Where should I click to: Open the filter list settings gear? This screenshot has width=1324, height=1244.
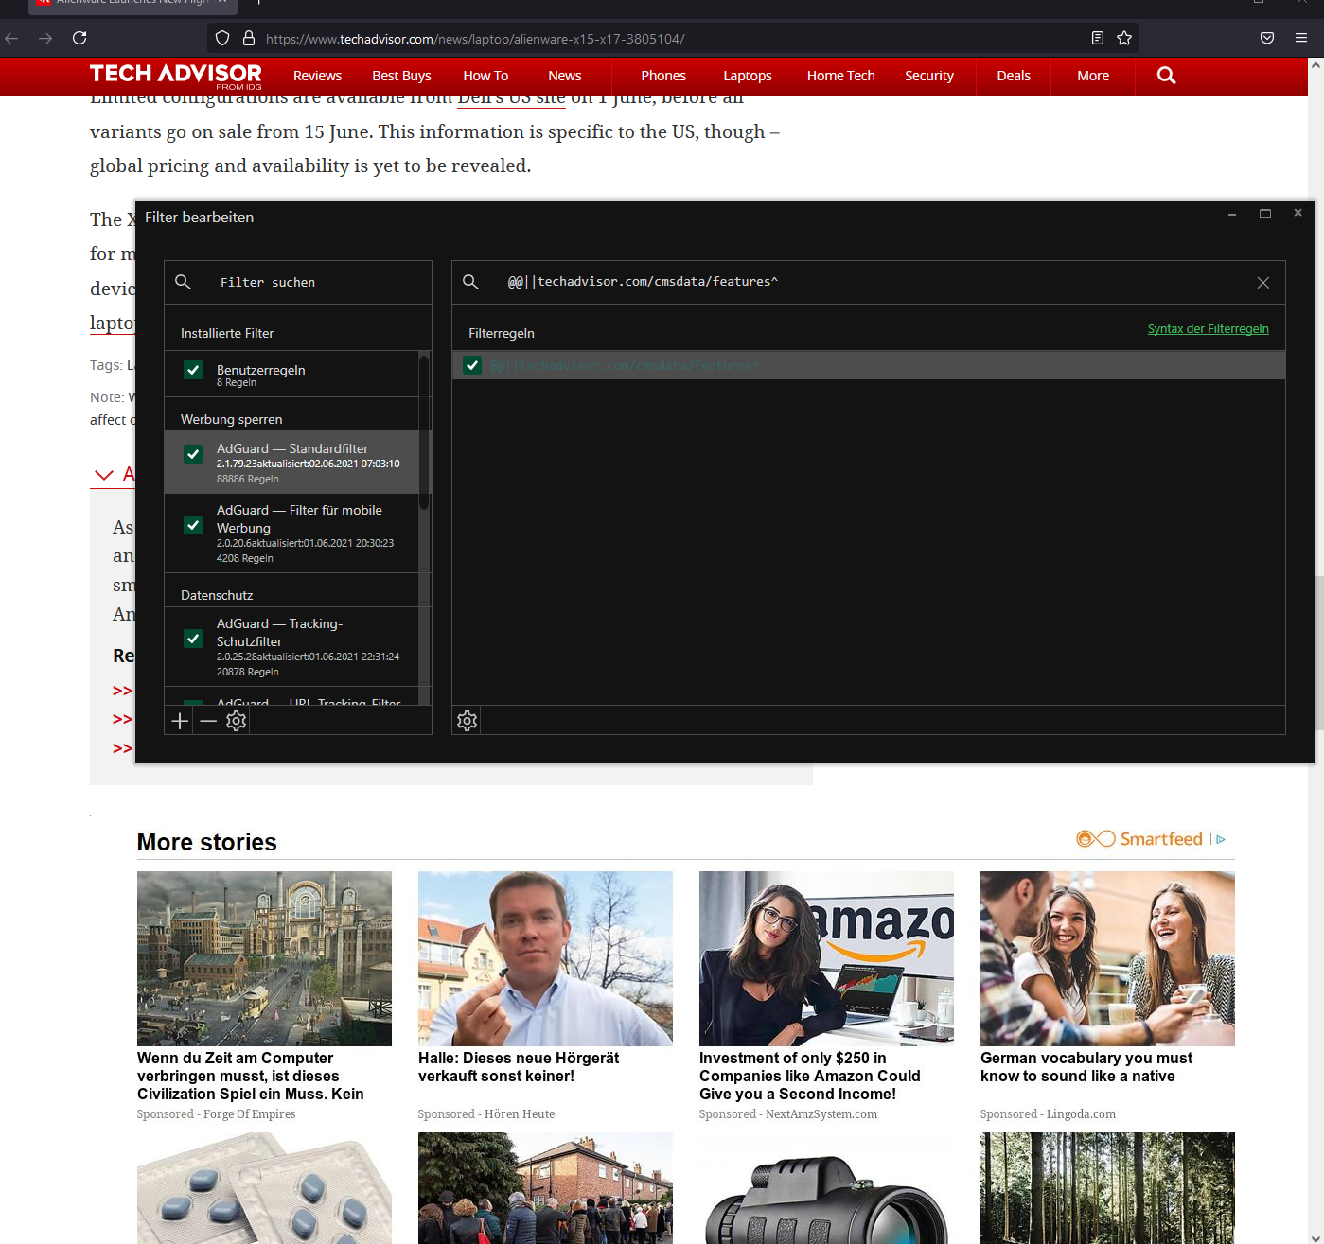pyautogui.click(x=236, y=720)
